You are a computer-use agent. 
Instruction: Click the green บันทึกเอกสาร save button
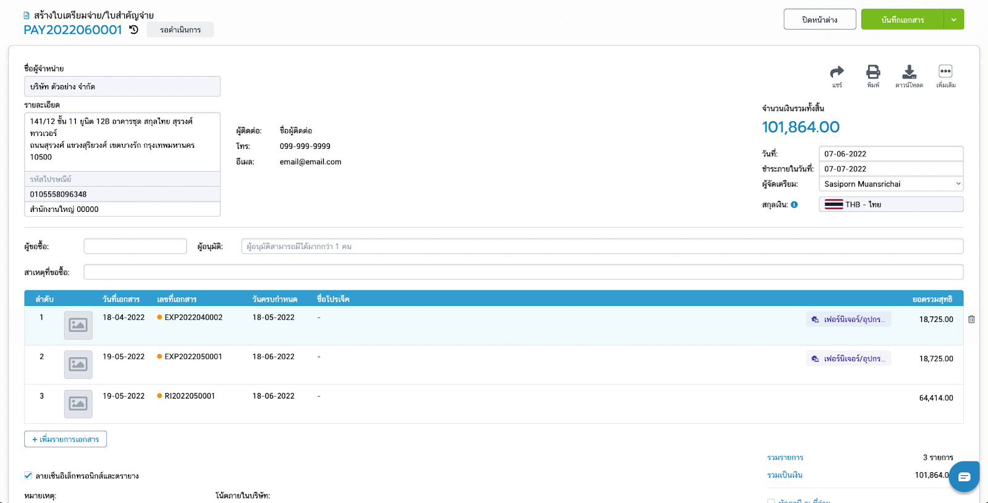click(x=902, y=20)
